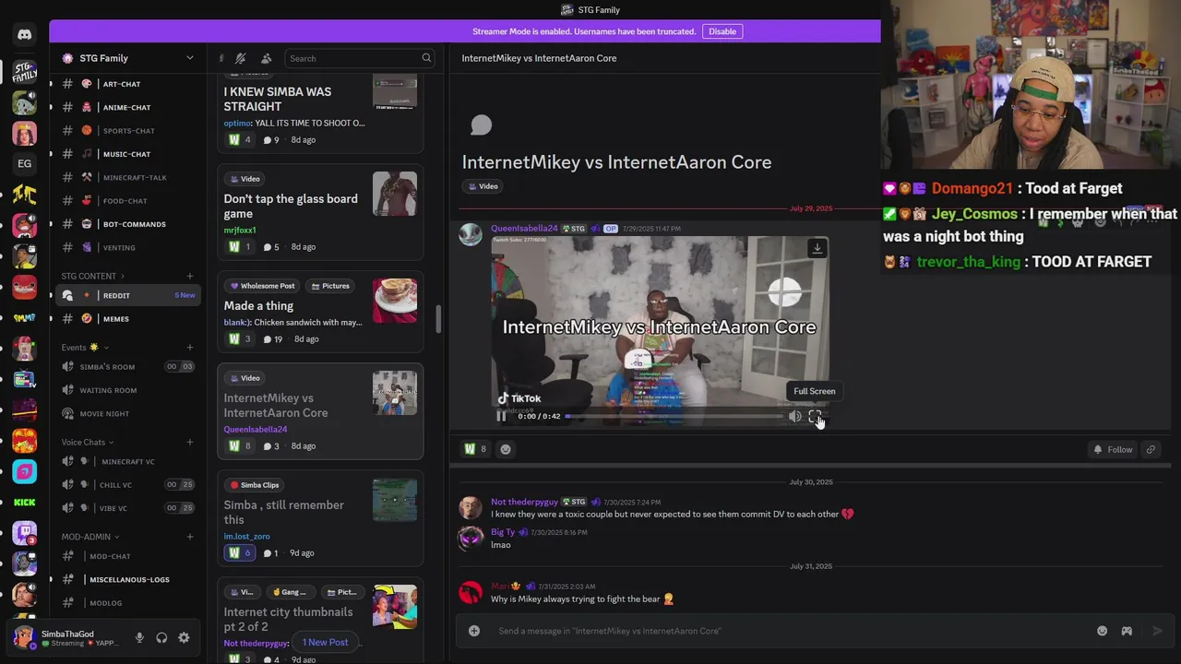Show member list icon in forum toolbar
Viewport: 1181px width, 664px height.
click(x=267, y=58)
